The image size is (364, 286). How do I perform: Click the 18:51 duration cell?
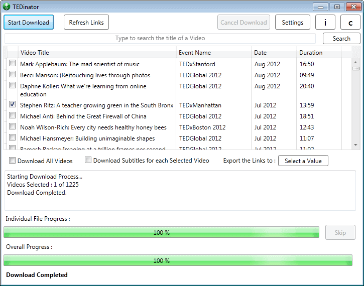307,116
